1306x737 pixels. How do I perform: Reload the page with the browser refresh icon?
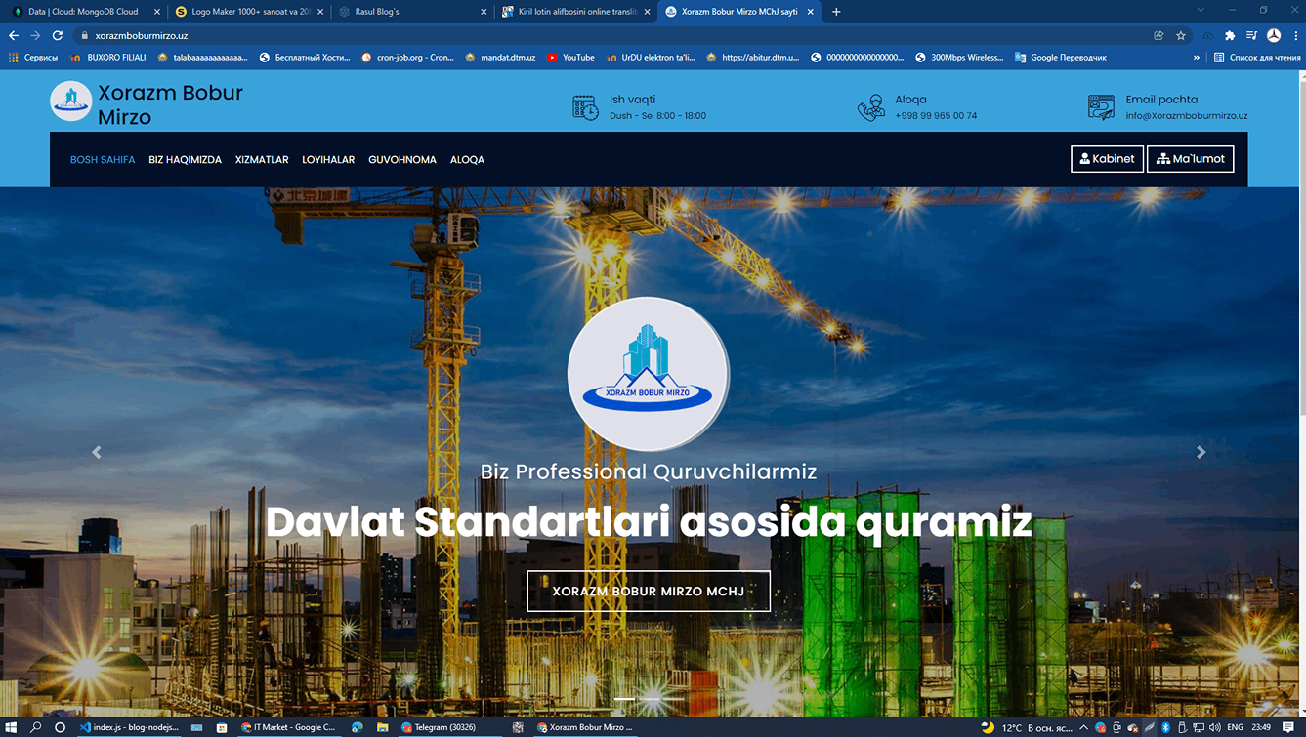point(58,35)
